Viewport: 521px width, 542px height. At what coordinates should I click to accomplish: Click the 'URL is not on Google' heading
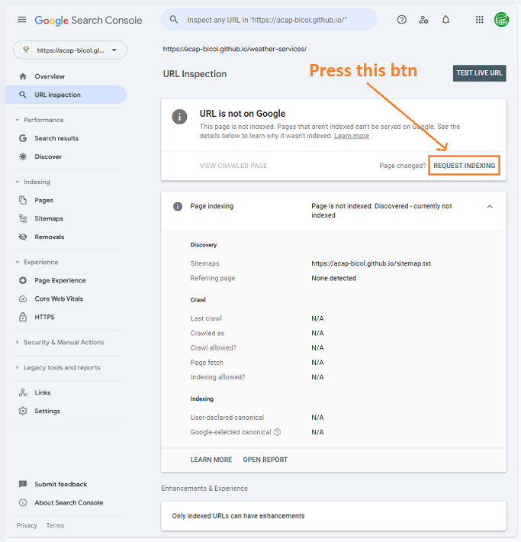click(243, 114)
